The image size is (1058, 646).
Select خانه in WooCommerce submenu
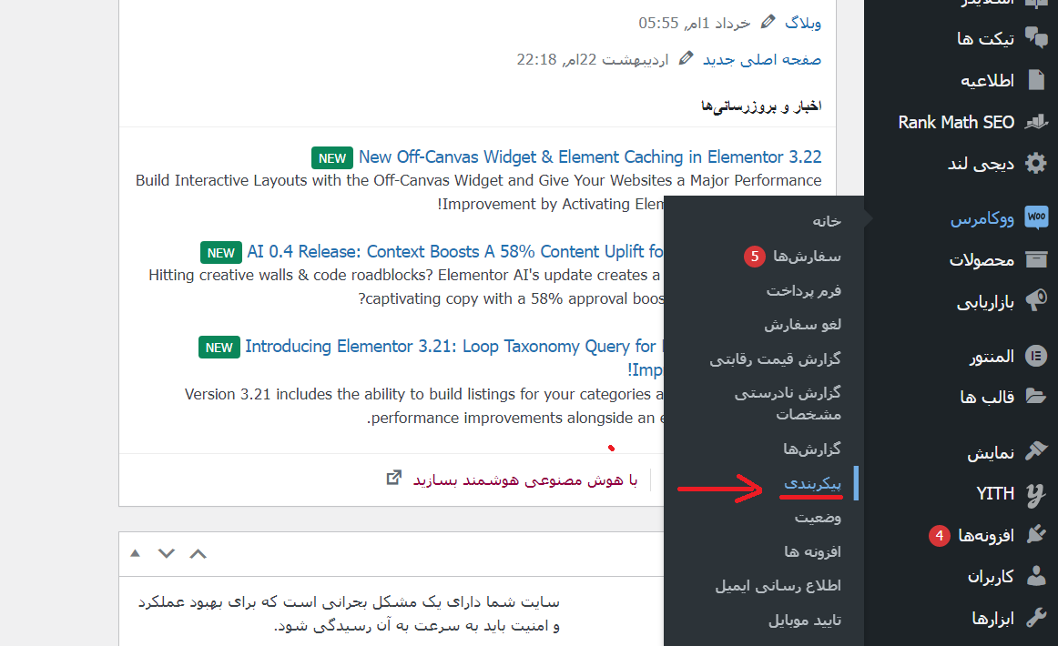827,220
